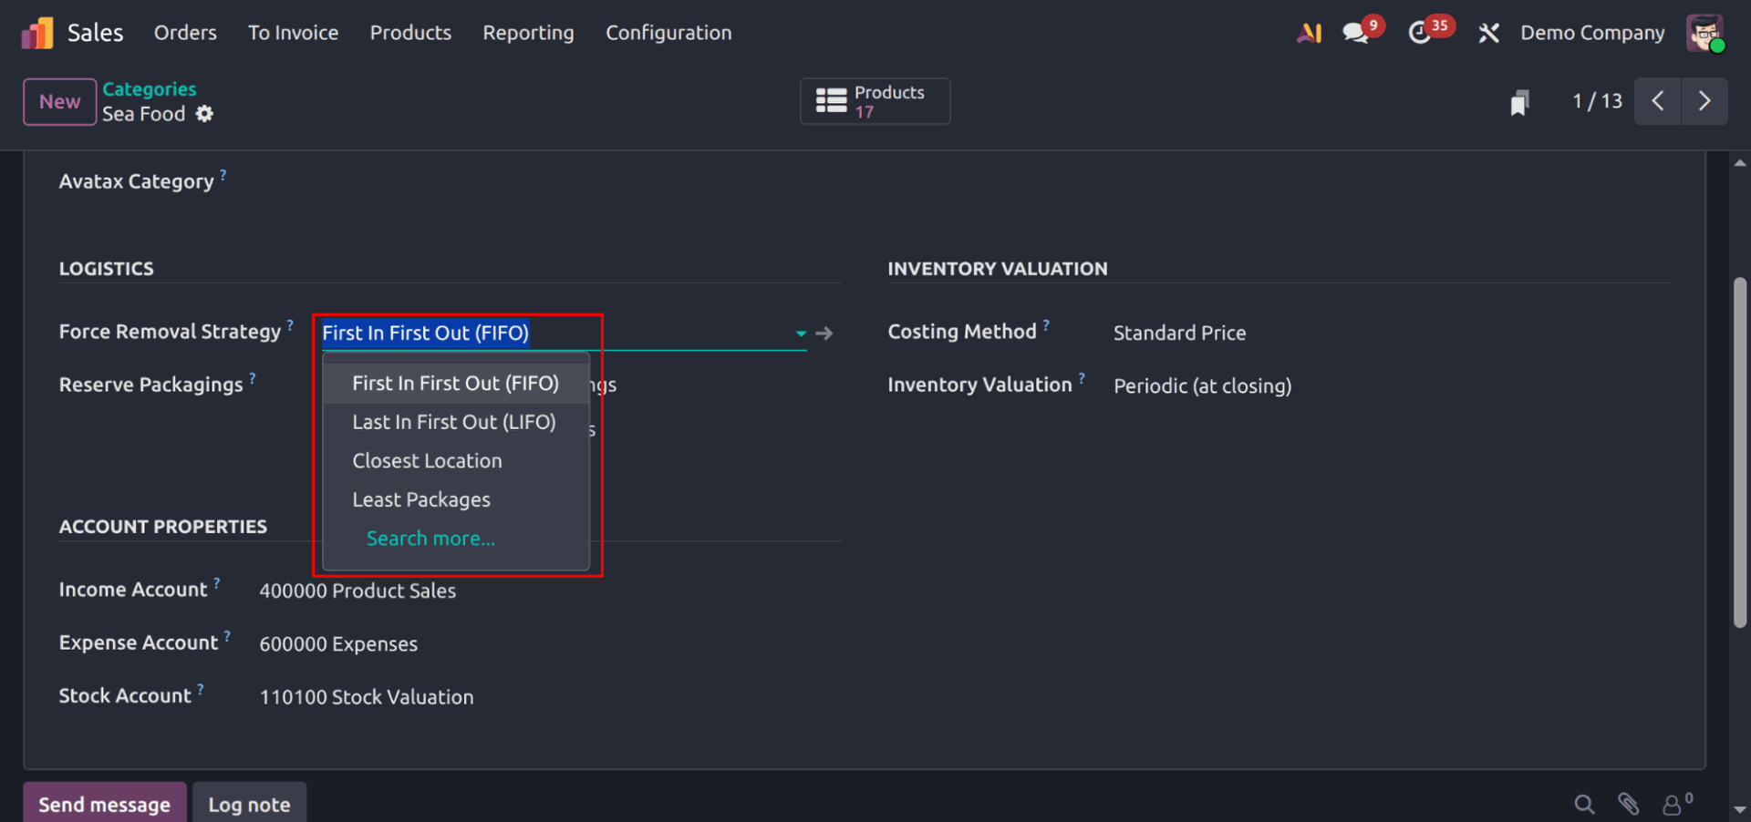The height and width of the screenshot is (822, 1751).
Task: Click the followers icon in chatter
Action: [x=1674, y=804]
